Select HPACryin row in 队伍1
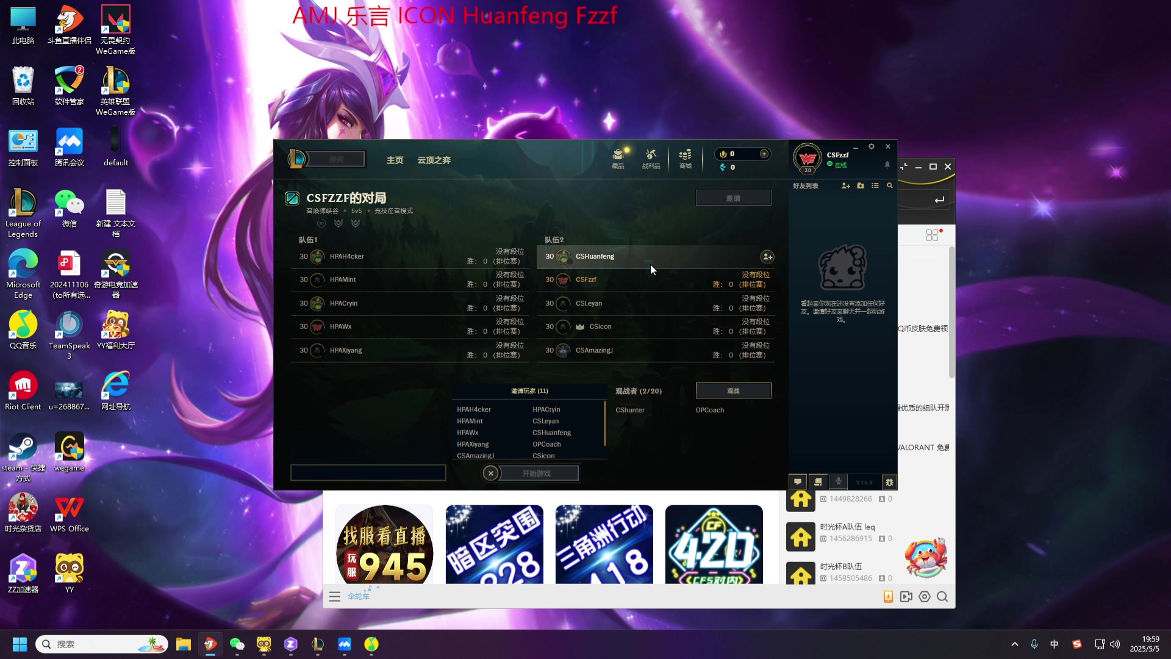Image resolution: width=1171 pixels, height=659 pixels. [x=409, y=303]
